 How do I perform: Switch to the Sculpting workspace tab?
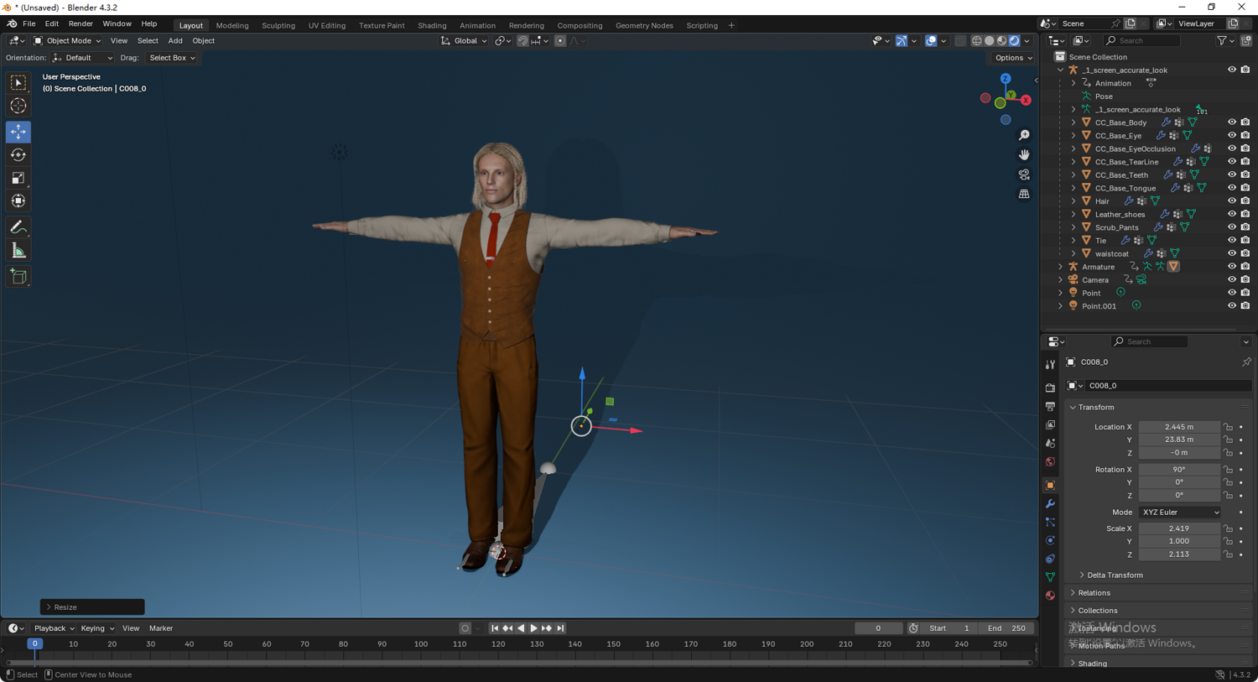coord(278,25)
